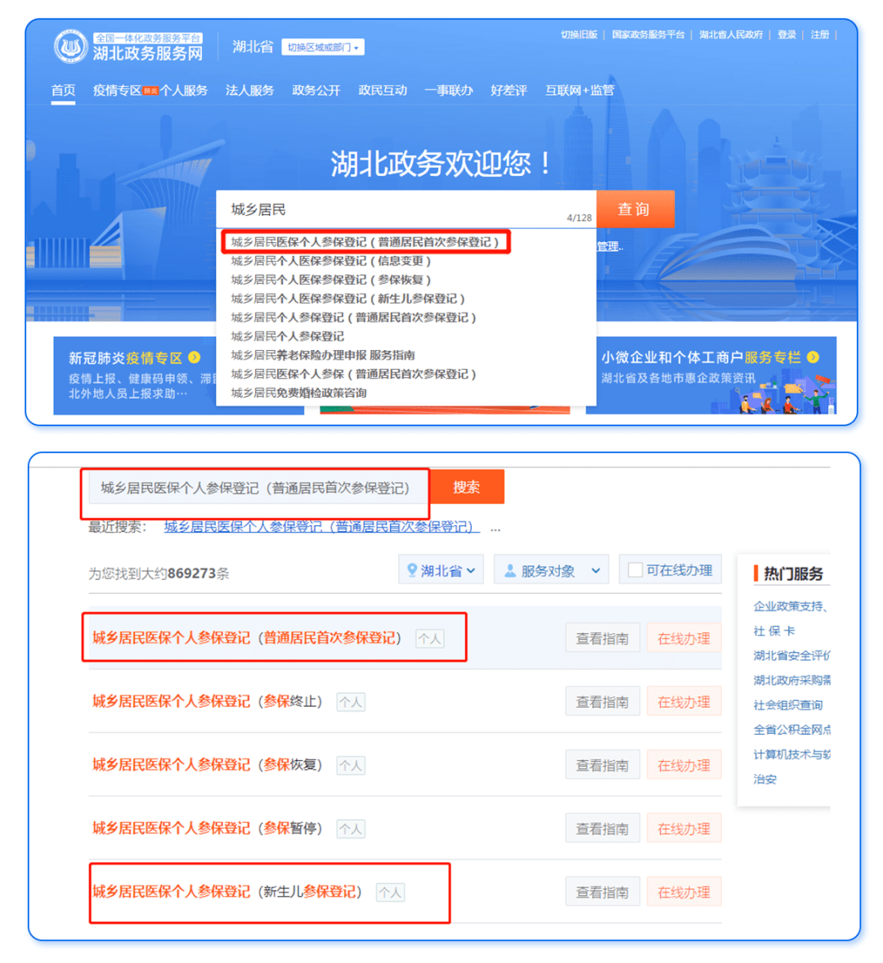The image size is (883, 963).
Task: Click the 个人 tag on the 新生儿参保登记 result
Action: pos(391,893)
